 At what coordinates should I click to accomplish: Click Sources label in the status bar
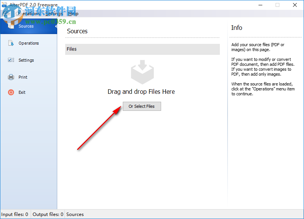[75, 214]
